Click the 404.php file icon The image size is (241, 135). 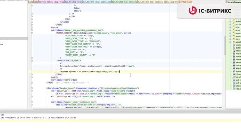tap(234, 68)
